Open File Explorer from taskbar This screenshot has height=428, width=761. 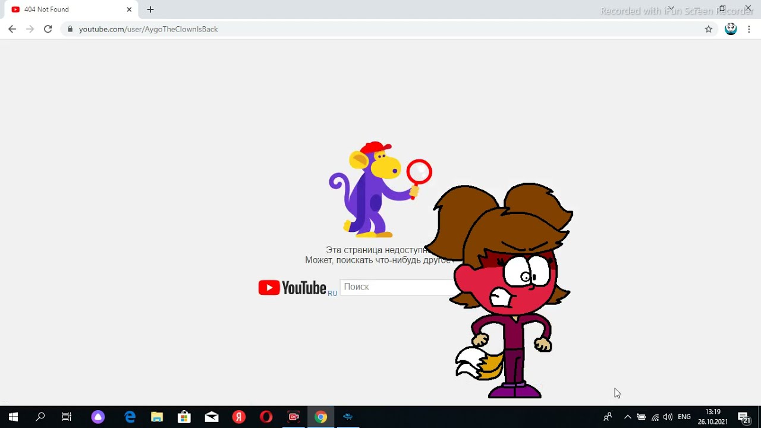(x=157, y=417)
